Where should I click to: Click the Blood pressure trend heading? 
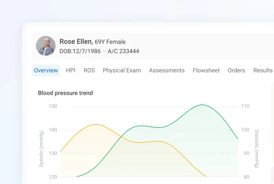(65, 93)
